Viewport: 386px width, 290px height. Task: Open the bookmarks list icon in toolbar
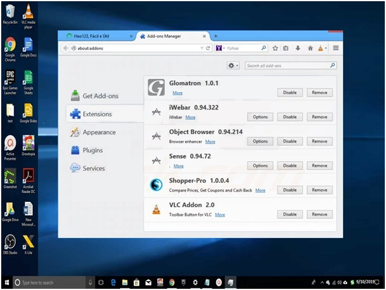286,49
